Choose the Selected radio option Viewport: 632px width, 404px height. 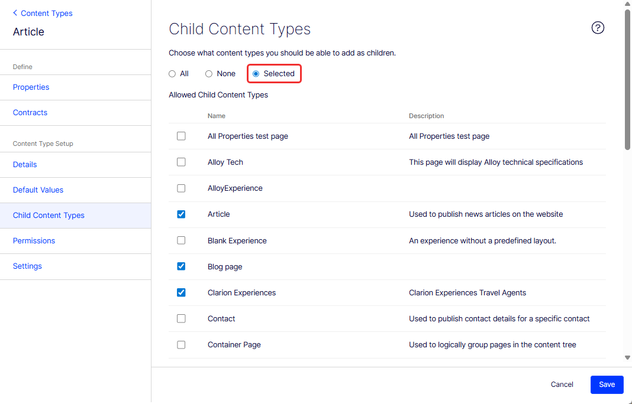coord(256,74)
